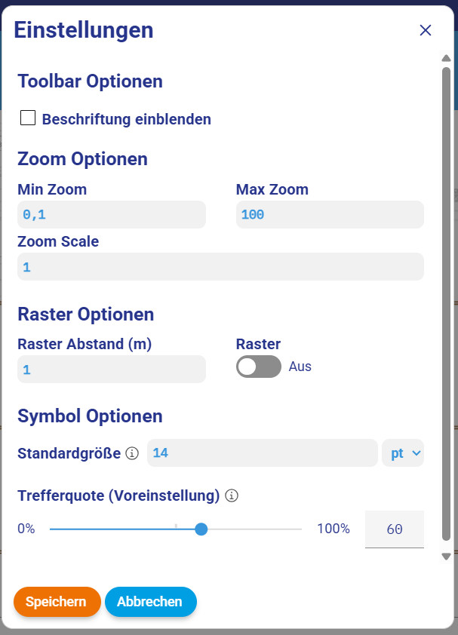The image size is (458, 635).
Task: Select the Standardgröße value field
Action: [x=262, y=453]
